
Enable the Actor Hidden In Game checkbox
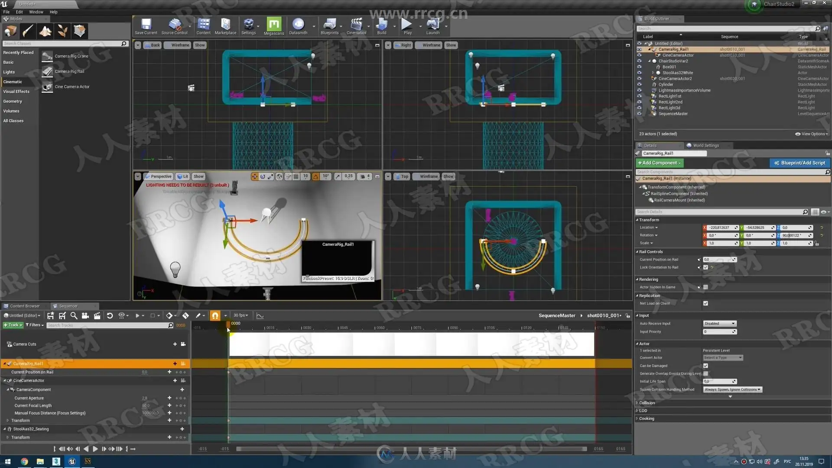pyautogui.click(x=705, y=287)
